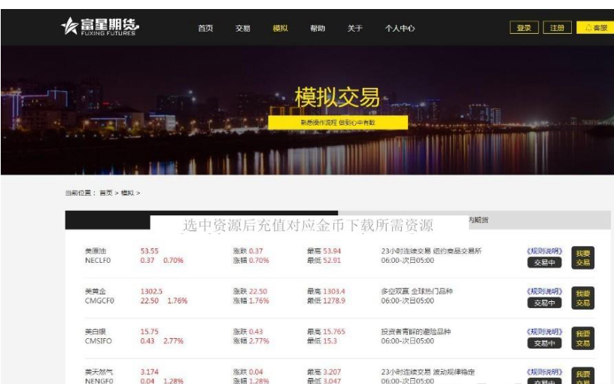
Task: Open 规则说明 link for 美黄金
Action: point(544,291)
